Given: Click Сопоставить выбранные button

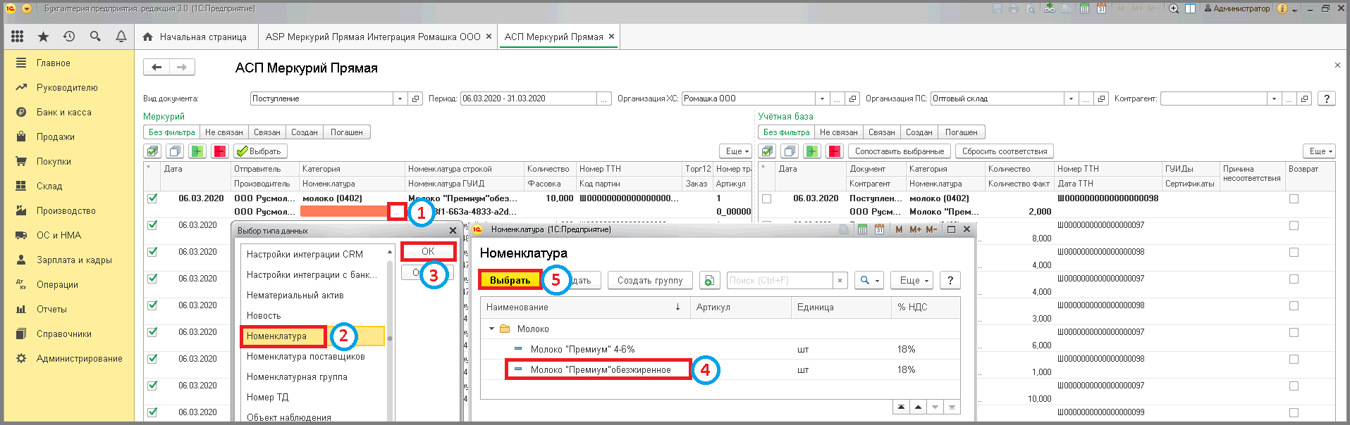Looking at the screenshot, I should (900, 151).
